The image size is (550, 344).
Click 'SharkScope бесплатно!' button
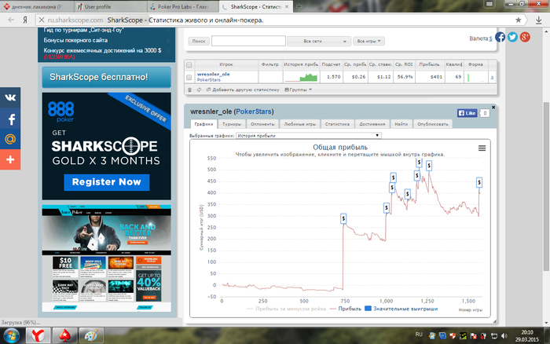click(x=106, y=77)
